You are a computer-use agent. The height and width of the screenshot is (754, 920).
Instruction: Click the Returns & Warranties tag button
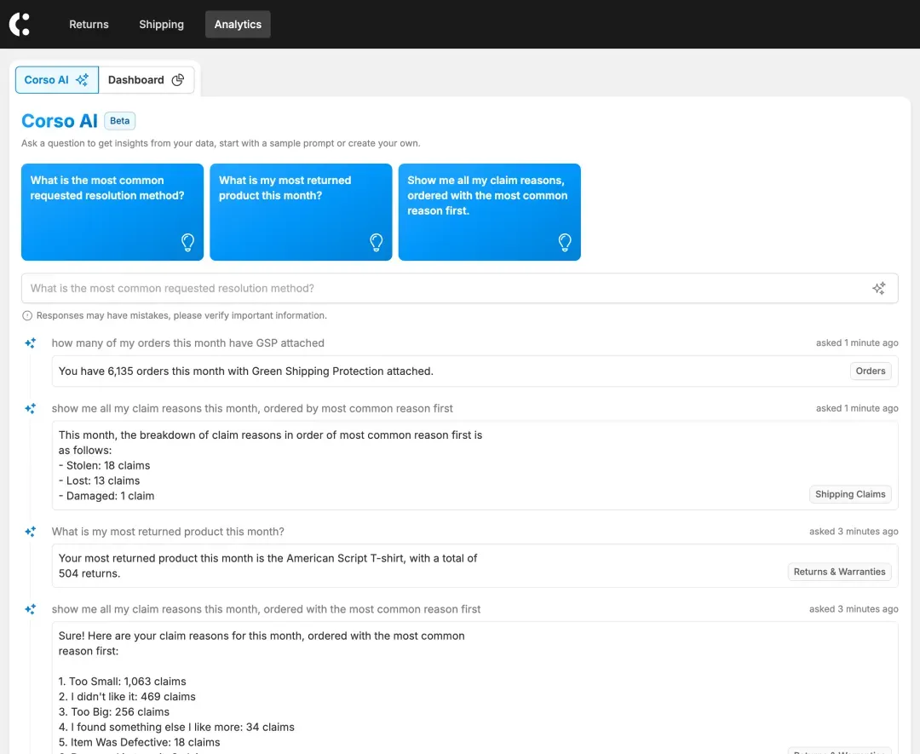(x=839, y=572)
